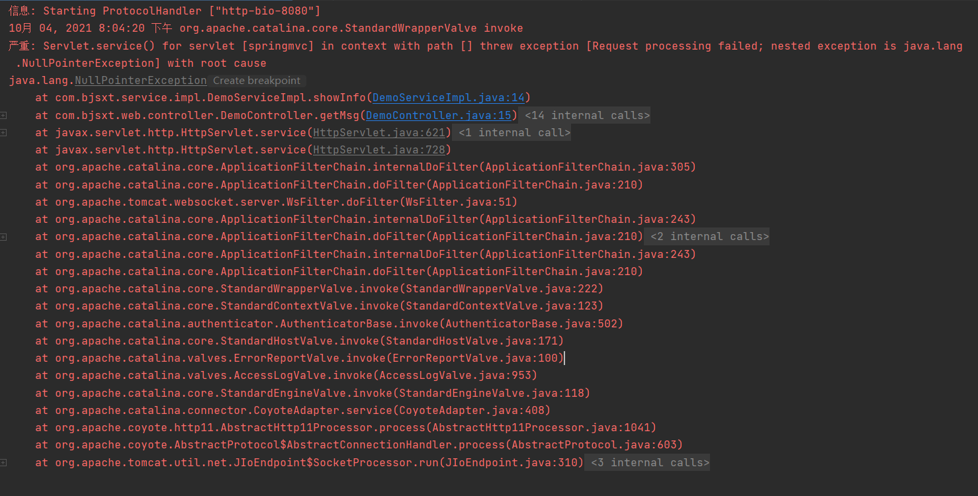Place caret on the WsFilter.java:51 stack line
978x496 pixels.
[x=277, y=202]
